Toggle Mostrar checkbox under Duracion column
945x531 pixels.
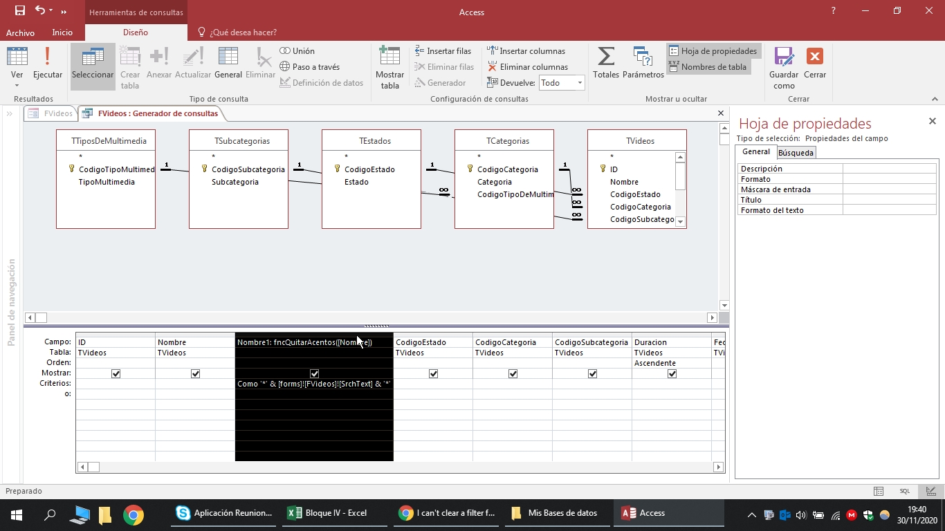[672, 373]
